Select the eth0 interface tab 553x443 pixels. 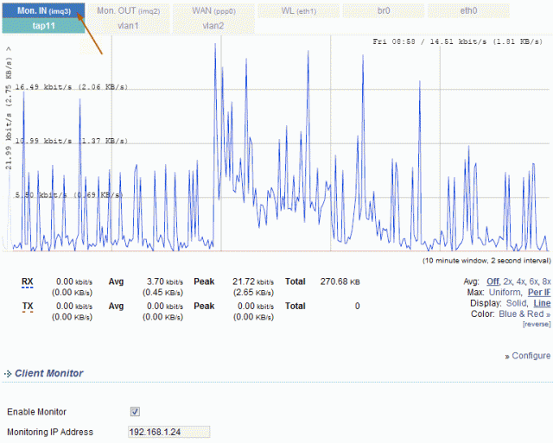468,11
